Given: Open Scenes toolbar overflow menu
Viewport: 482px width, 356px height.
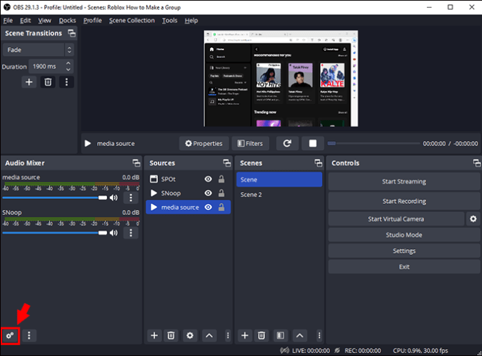Looking at the screenshot, I should tap(319, 336).
